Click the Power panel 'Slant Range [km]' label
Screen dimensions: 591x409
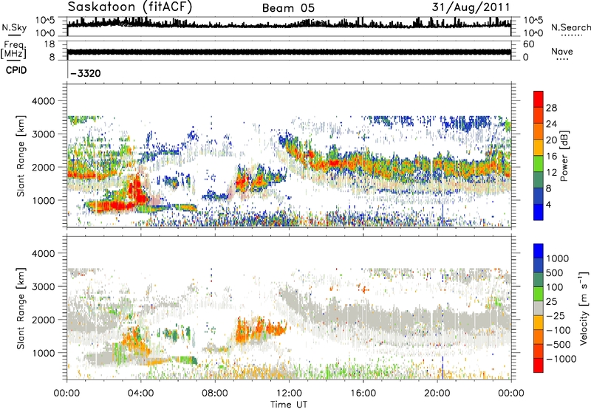click(21, 156)
